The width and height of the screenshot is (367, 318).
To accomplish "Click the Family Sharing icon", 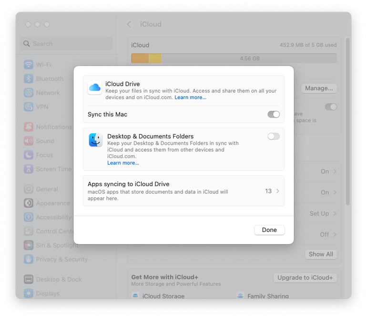I will click(x=240, y=295).
